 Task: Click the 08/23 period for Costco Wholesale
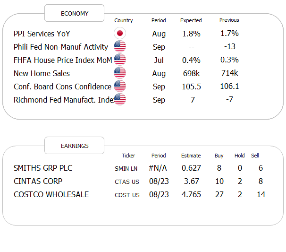[159, 194]
